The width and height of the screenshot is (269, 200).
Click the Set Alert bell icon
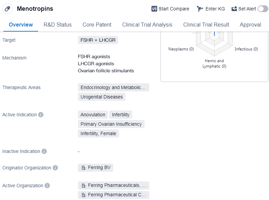click(x=234, y=9)
